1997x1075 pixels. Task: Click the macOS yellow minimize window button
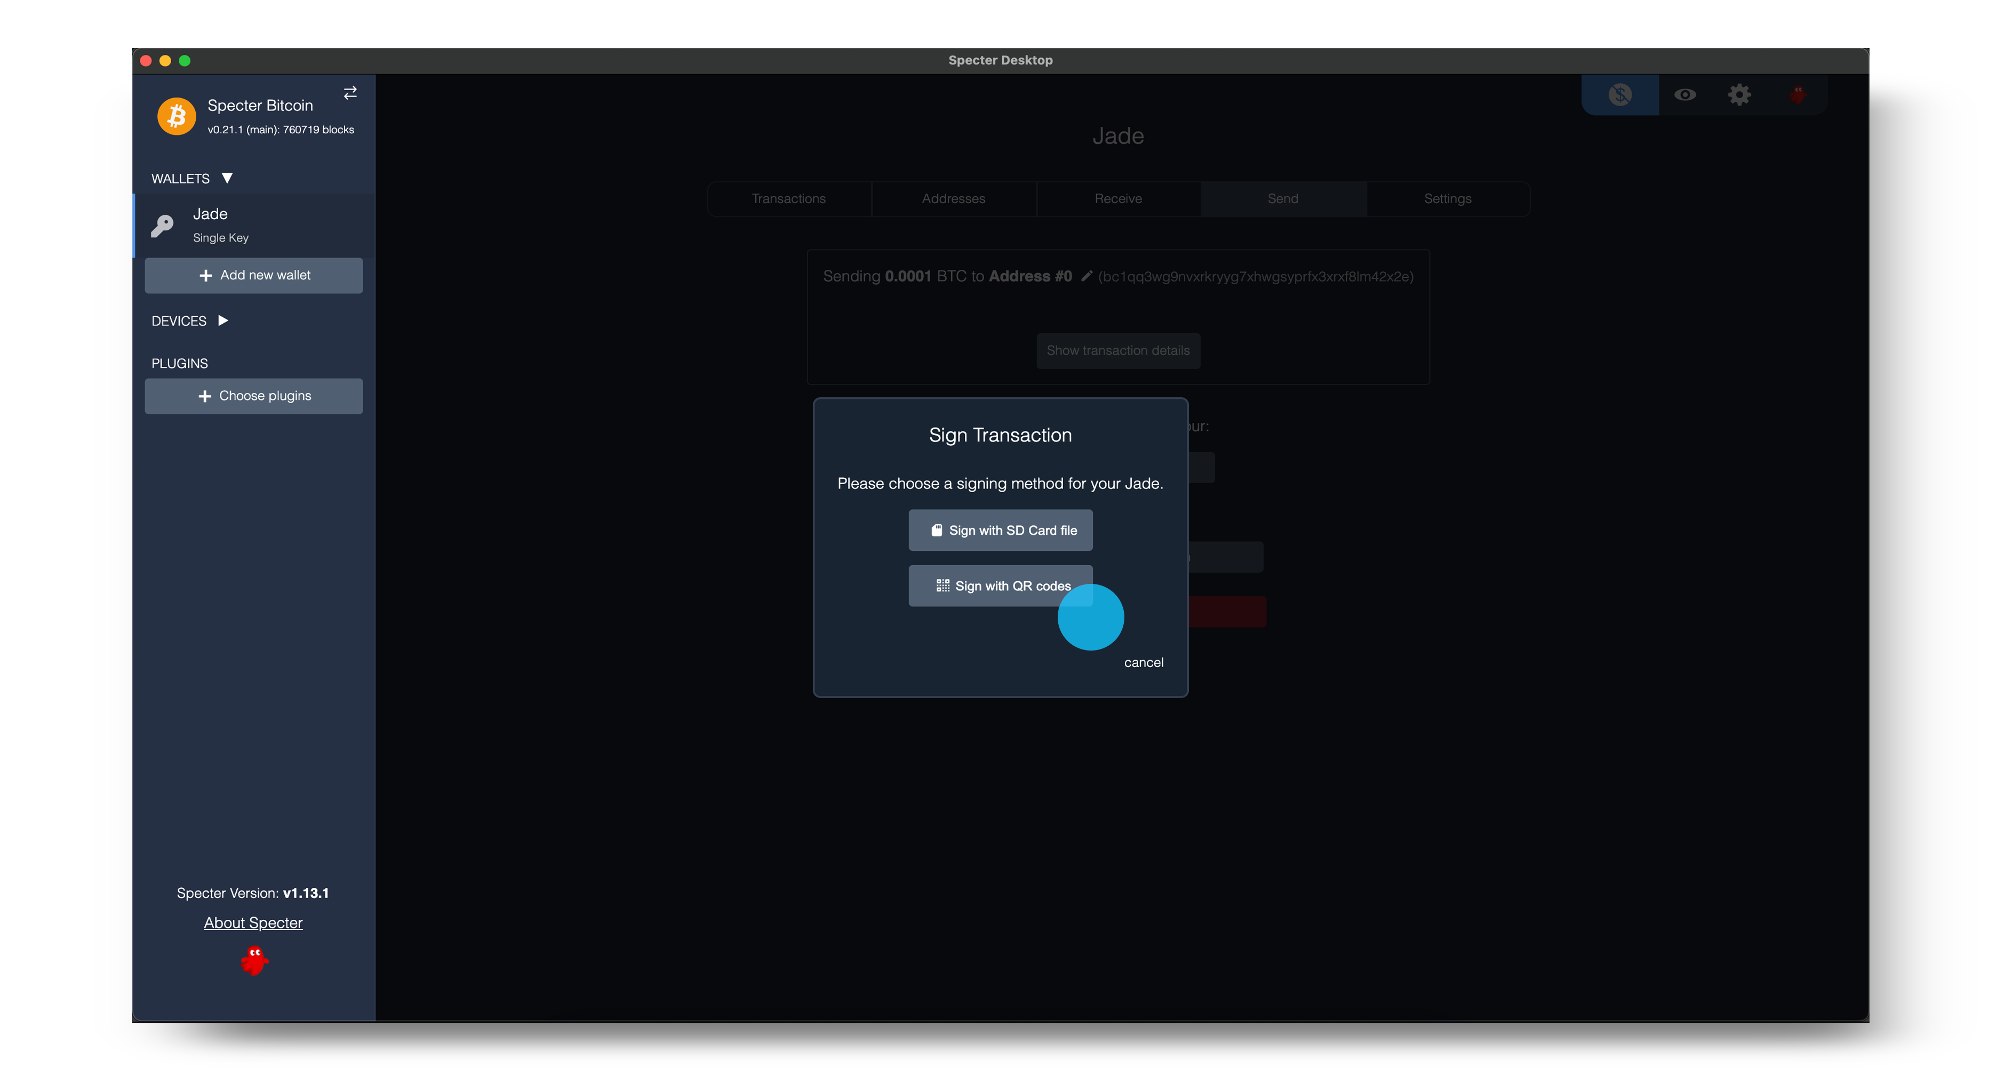tap(165, 60)
